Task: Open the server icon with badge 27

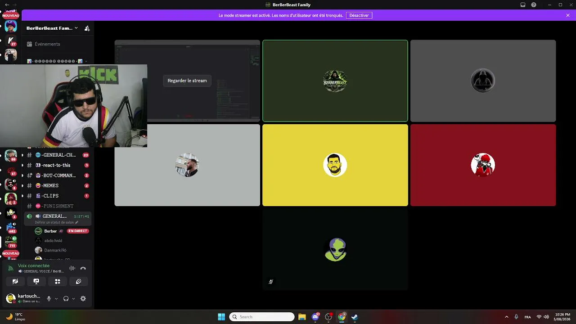Action: [x=11, y=40]
